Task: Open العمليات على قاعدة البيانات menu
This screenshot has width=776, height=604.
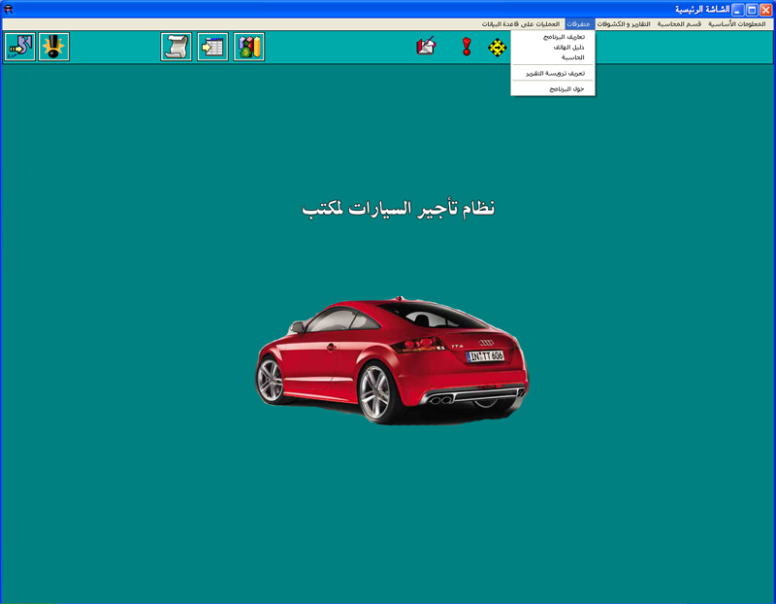Action: 521,23
